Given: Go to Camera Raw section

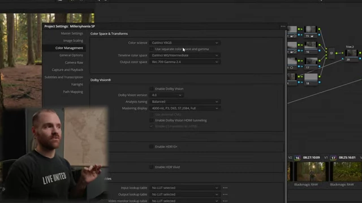Looking at the screenshot, I should click(74, 63).
